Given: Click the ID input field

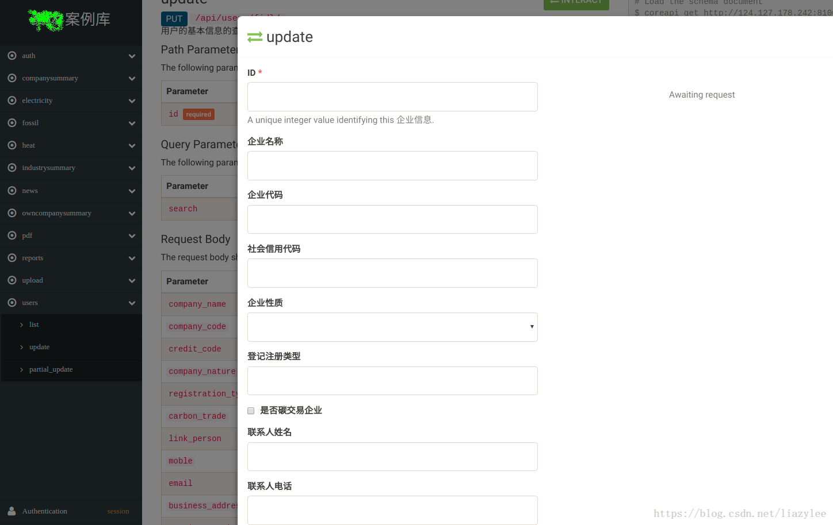Looking at the screenshot, I should (x=392, y=96).
